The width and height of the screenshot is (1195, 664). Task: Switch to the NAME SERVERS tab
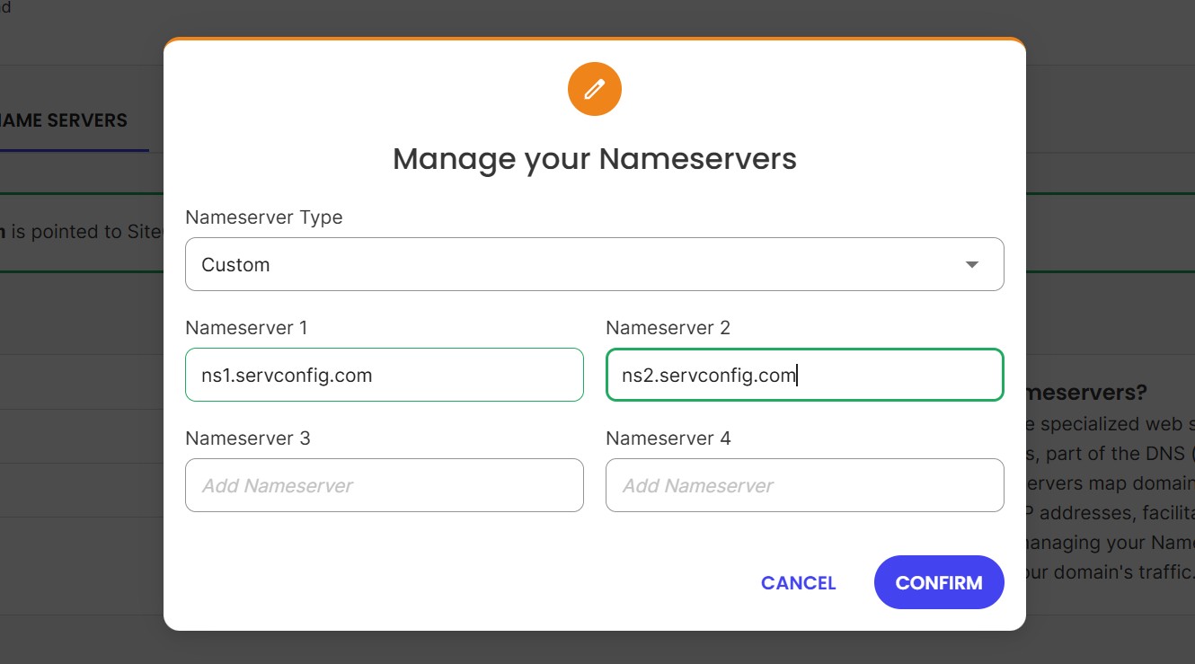coord(63,120)
